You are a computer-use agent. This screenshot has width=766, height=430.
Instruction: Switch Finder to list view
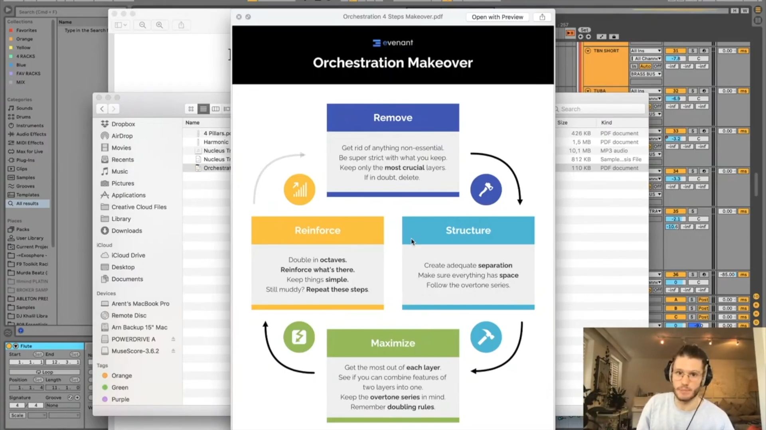click(203, 109)
